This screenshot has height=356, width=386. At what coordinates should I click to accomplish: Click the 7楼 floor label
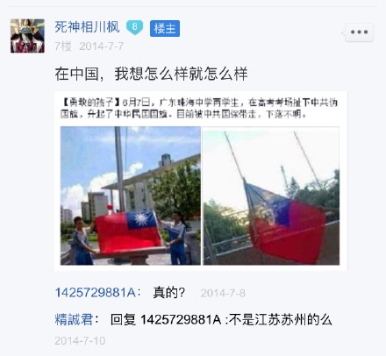63,46
